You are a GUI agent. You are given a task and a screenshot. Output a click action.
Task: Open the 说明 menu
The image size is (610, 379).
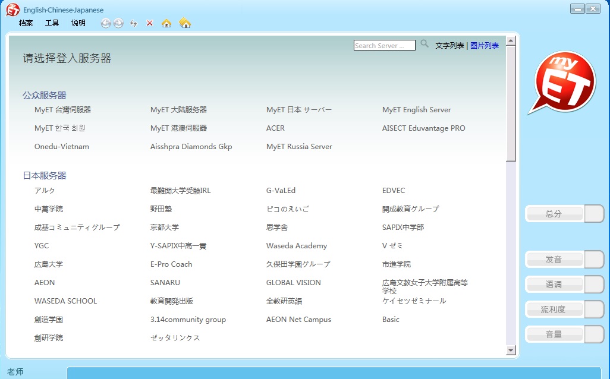click(x=78, y=23)
